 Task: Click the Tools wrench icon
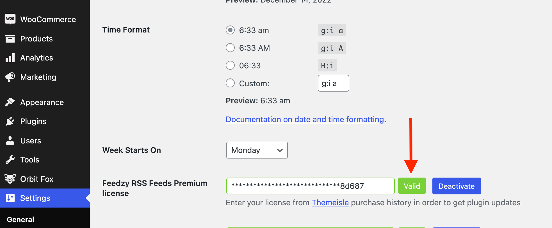tap(10, 160)
